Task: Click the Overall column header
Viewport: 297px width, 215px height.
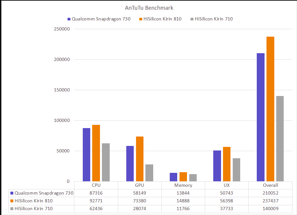Action: tap(270, 185)
